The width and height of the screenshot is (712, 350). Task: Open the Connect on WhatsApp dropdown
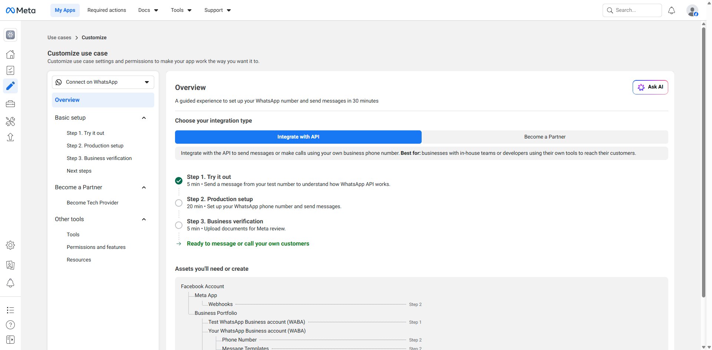[103, 82]
